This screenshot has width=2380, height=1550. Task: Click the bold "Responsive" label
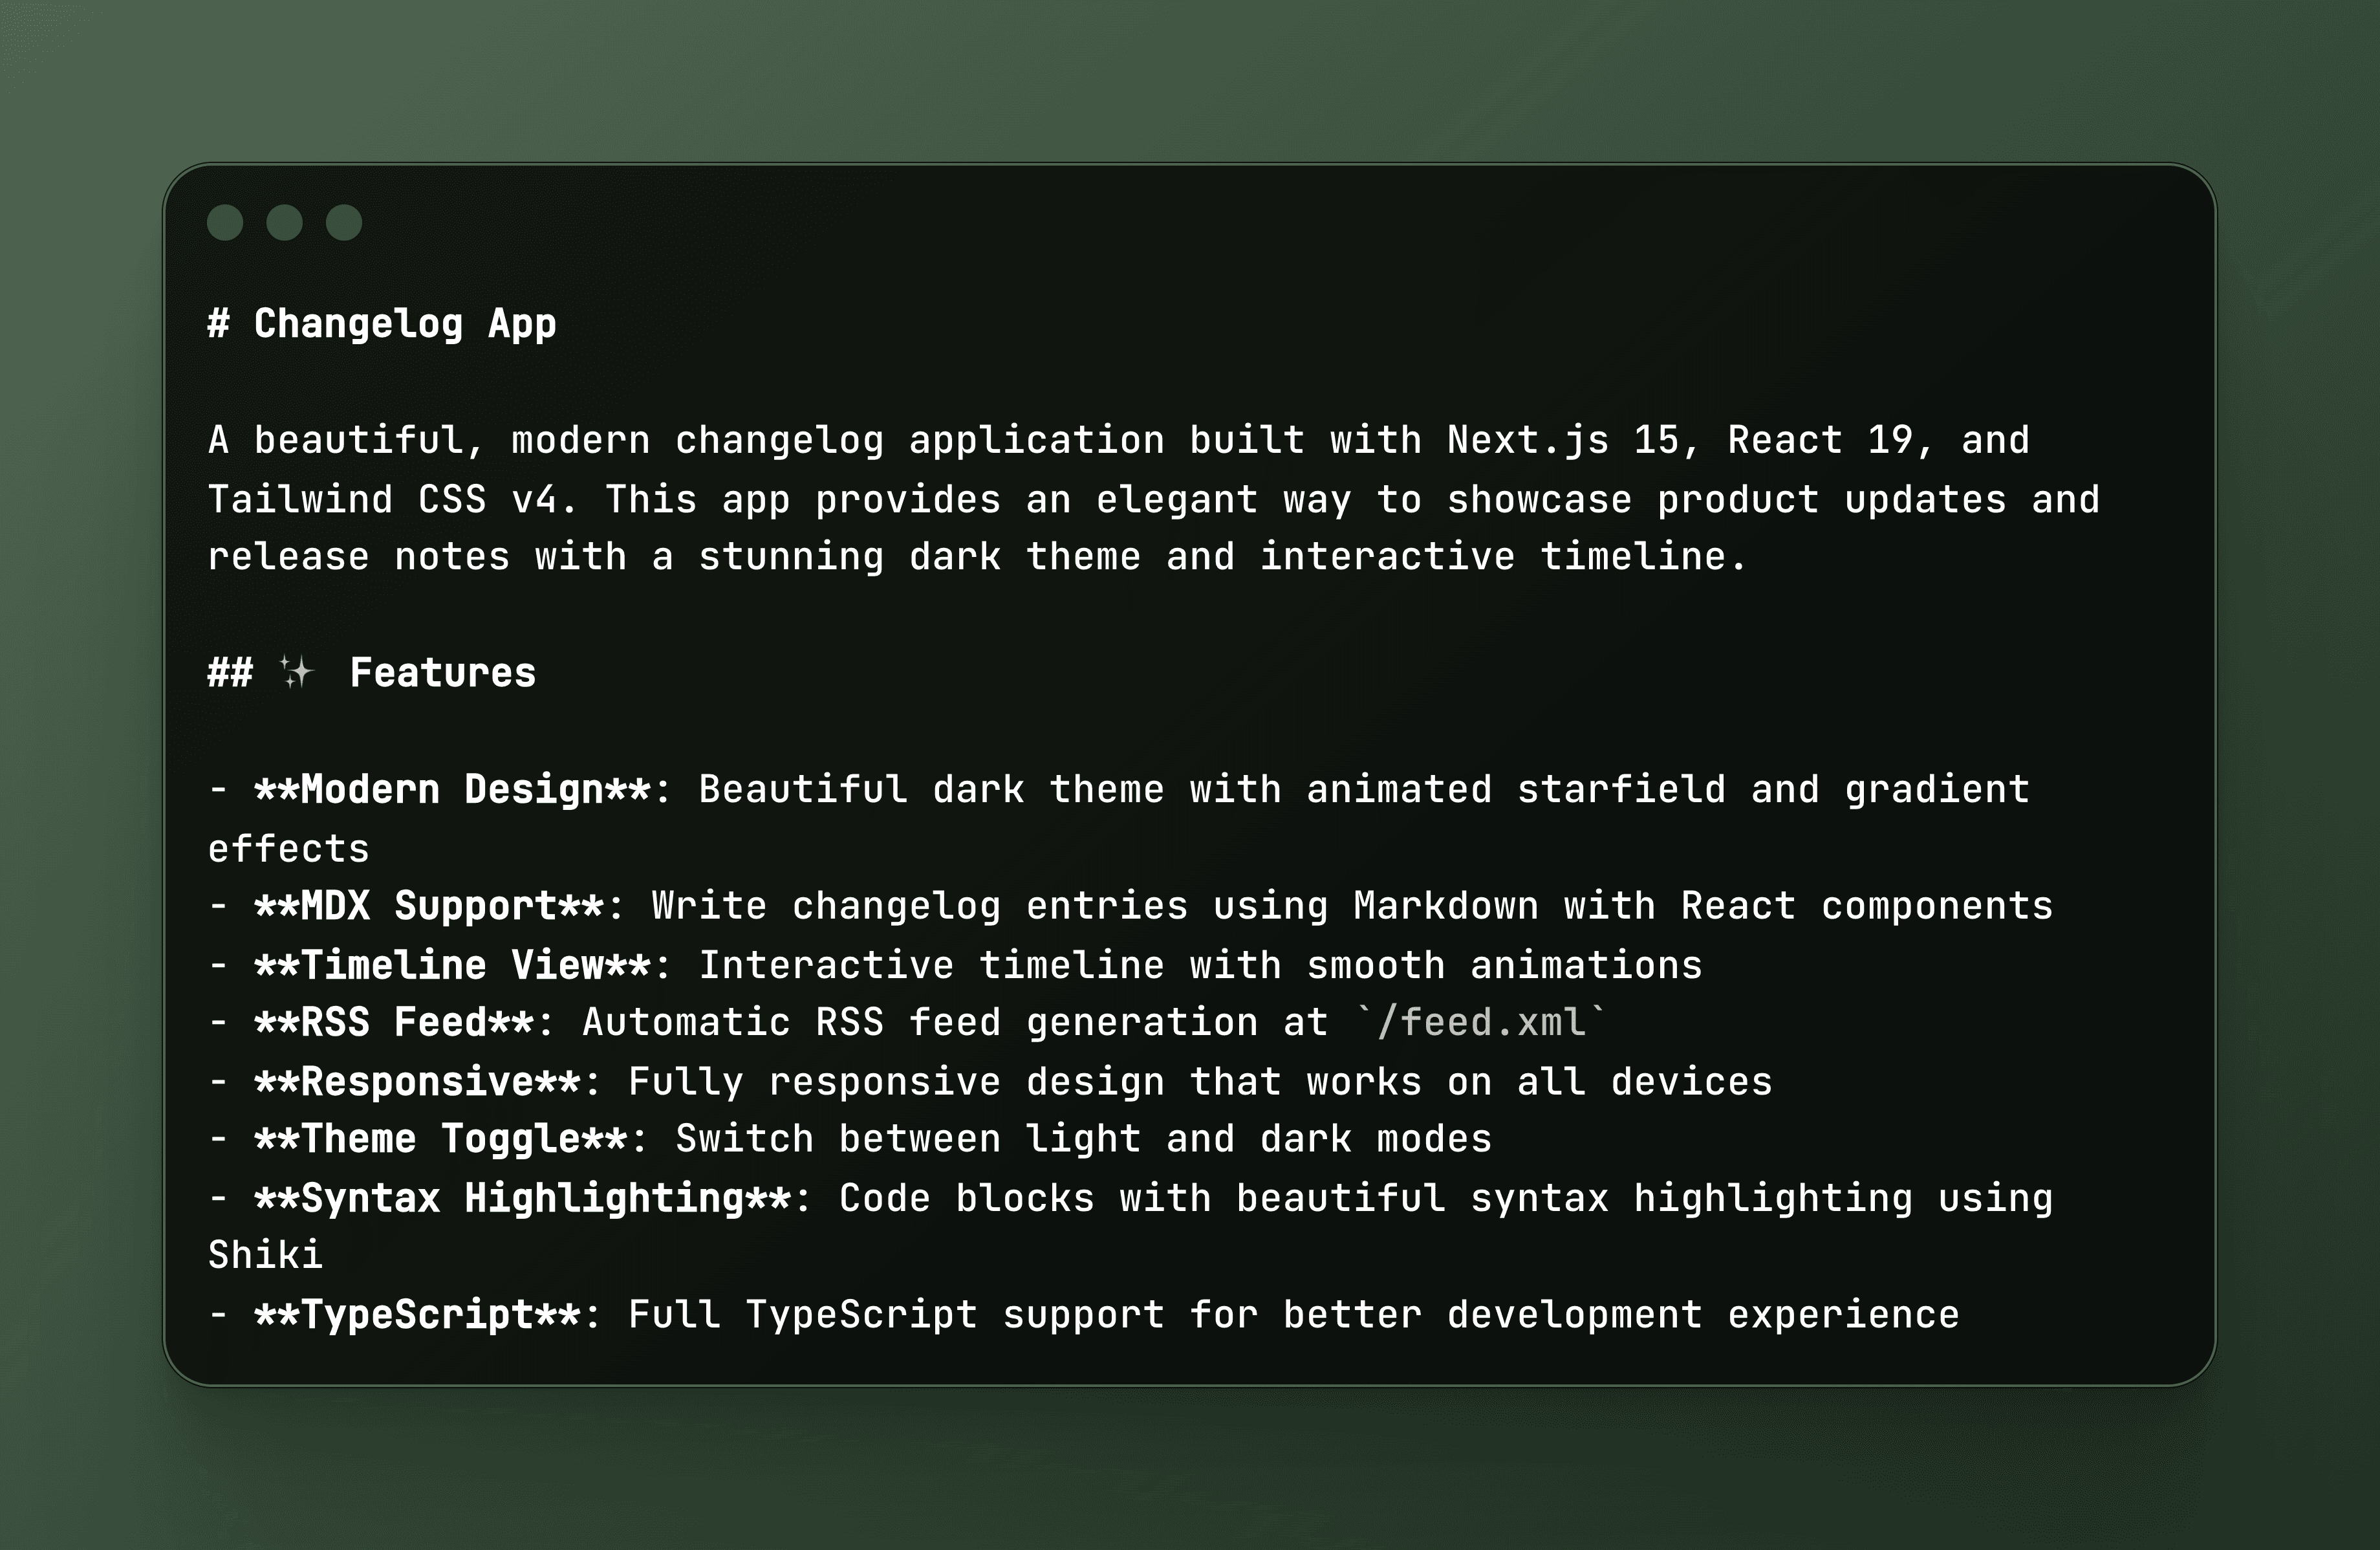pos(417,1081)
